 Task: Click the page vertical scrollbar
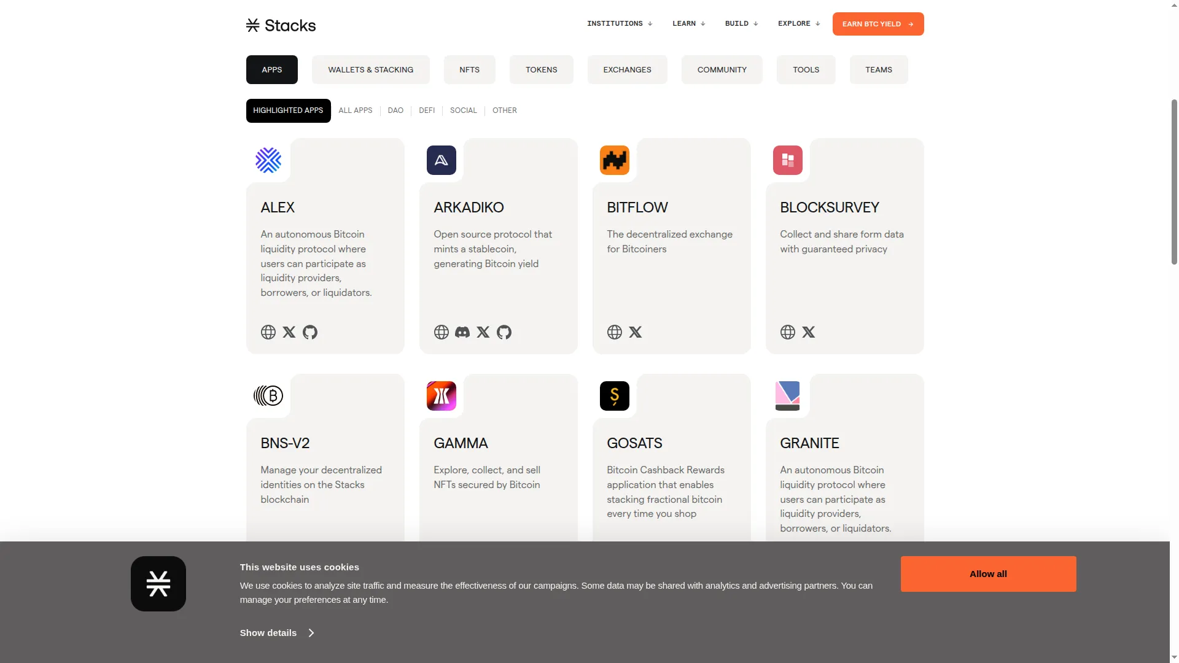(x=1174, y=181)
